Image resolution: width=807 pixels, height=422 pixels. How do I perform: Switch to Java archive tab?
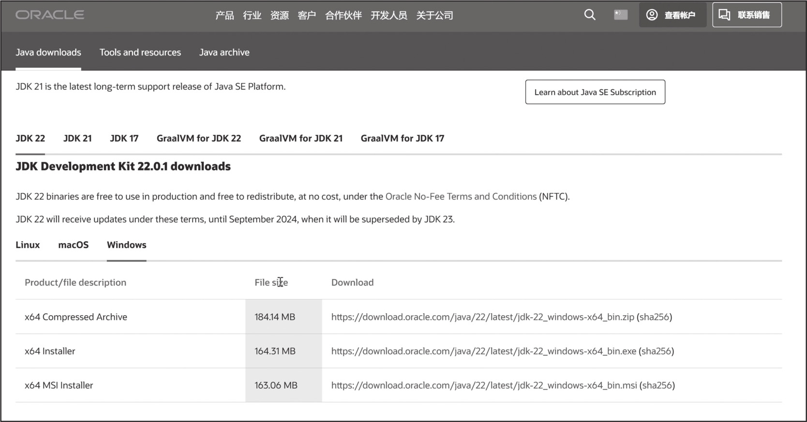(x=224, y=52)
